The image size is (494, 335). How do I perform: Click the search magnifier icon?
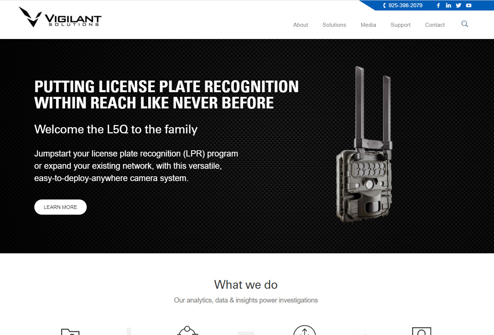click(465, 24)
